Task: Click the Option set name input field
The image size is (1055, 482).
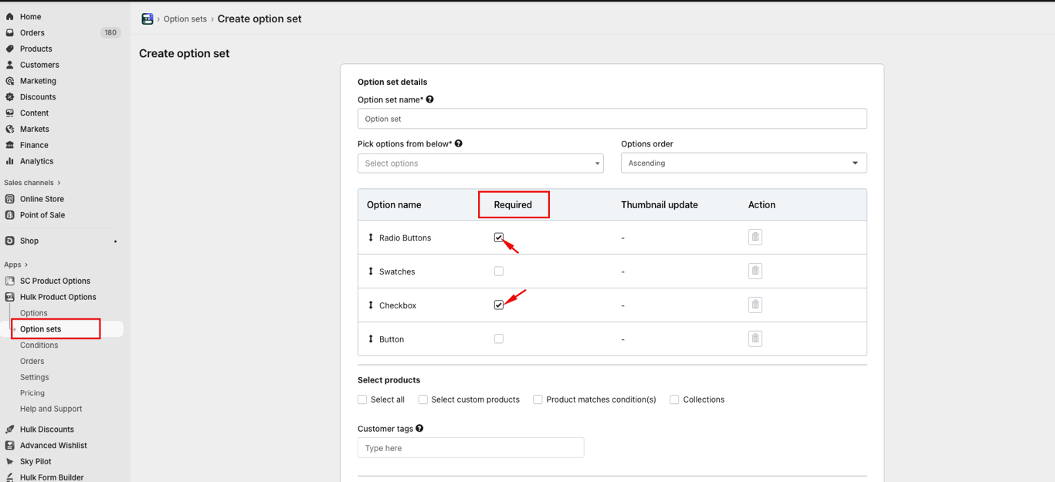Action: [612, 119]
